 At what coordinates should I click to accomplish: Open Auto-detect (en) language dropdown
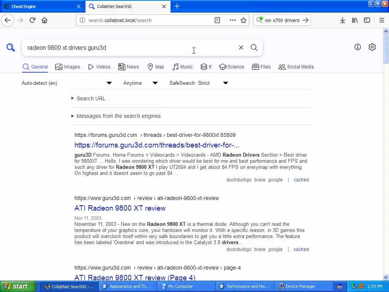tap(66, 83)
